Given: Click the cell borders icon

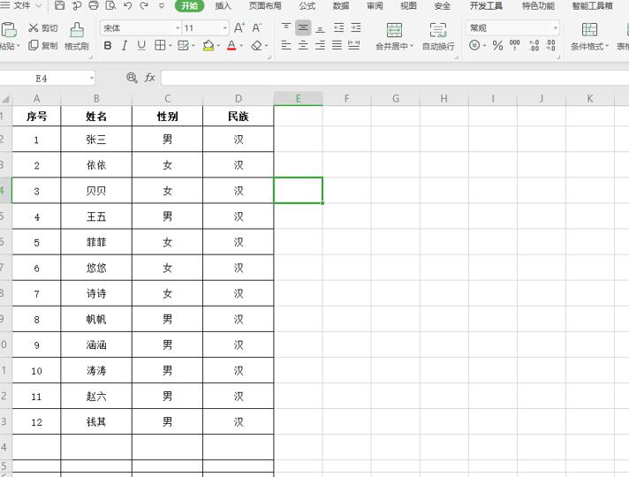Looking at the screenshot, I should point(160,45).
